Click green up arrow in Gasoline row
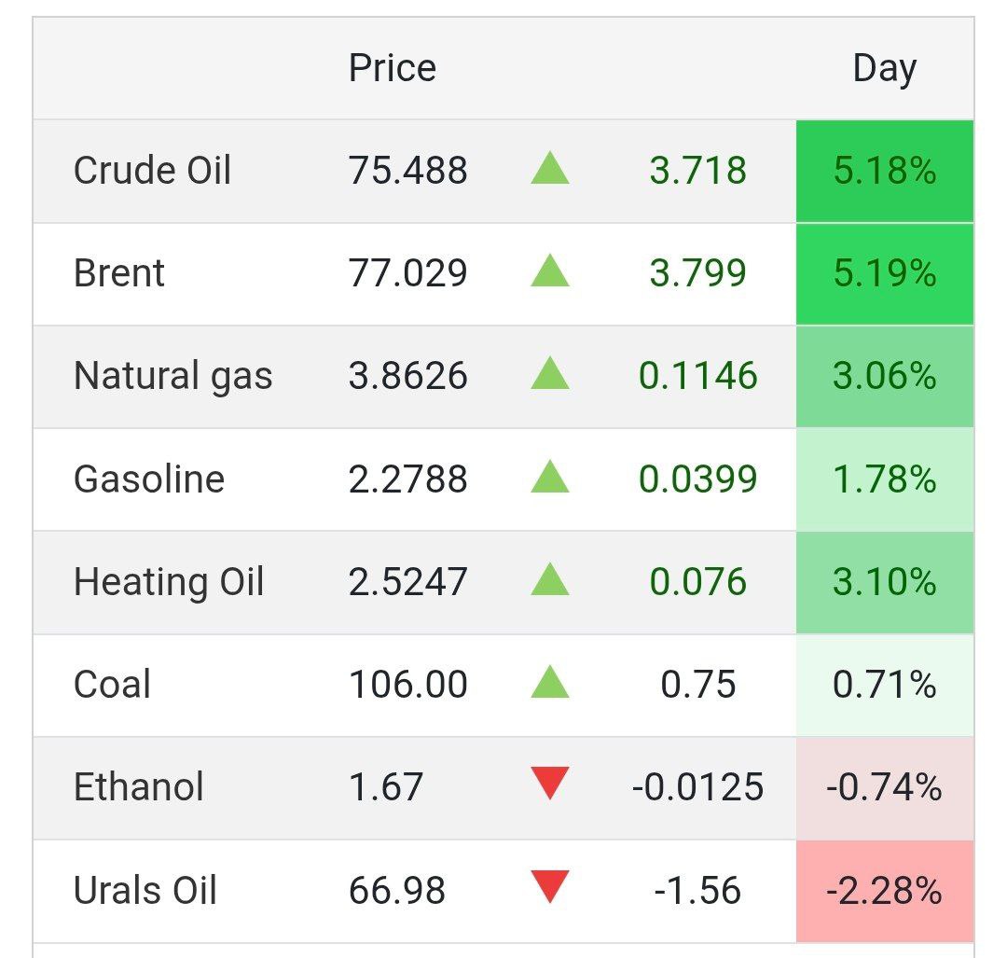Image resolution: width=1007 pixels, height=958 pixels. 549,478
